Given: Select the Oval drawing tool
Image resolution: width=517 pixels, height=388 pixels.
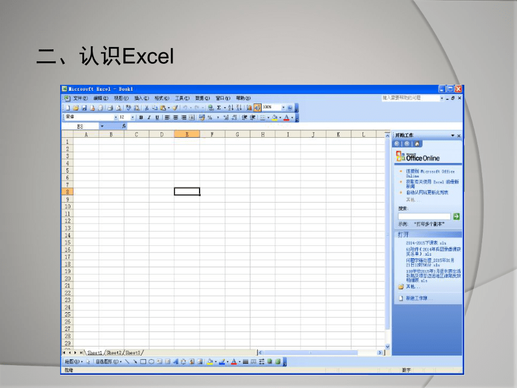Looking at the screenshot, I should pyautogui.click(x=151, y=362).
